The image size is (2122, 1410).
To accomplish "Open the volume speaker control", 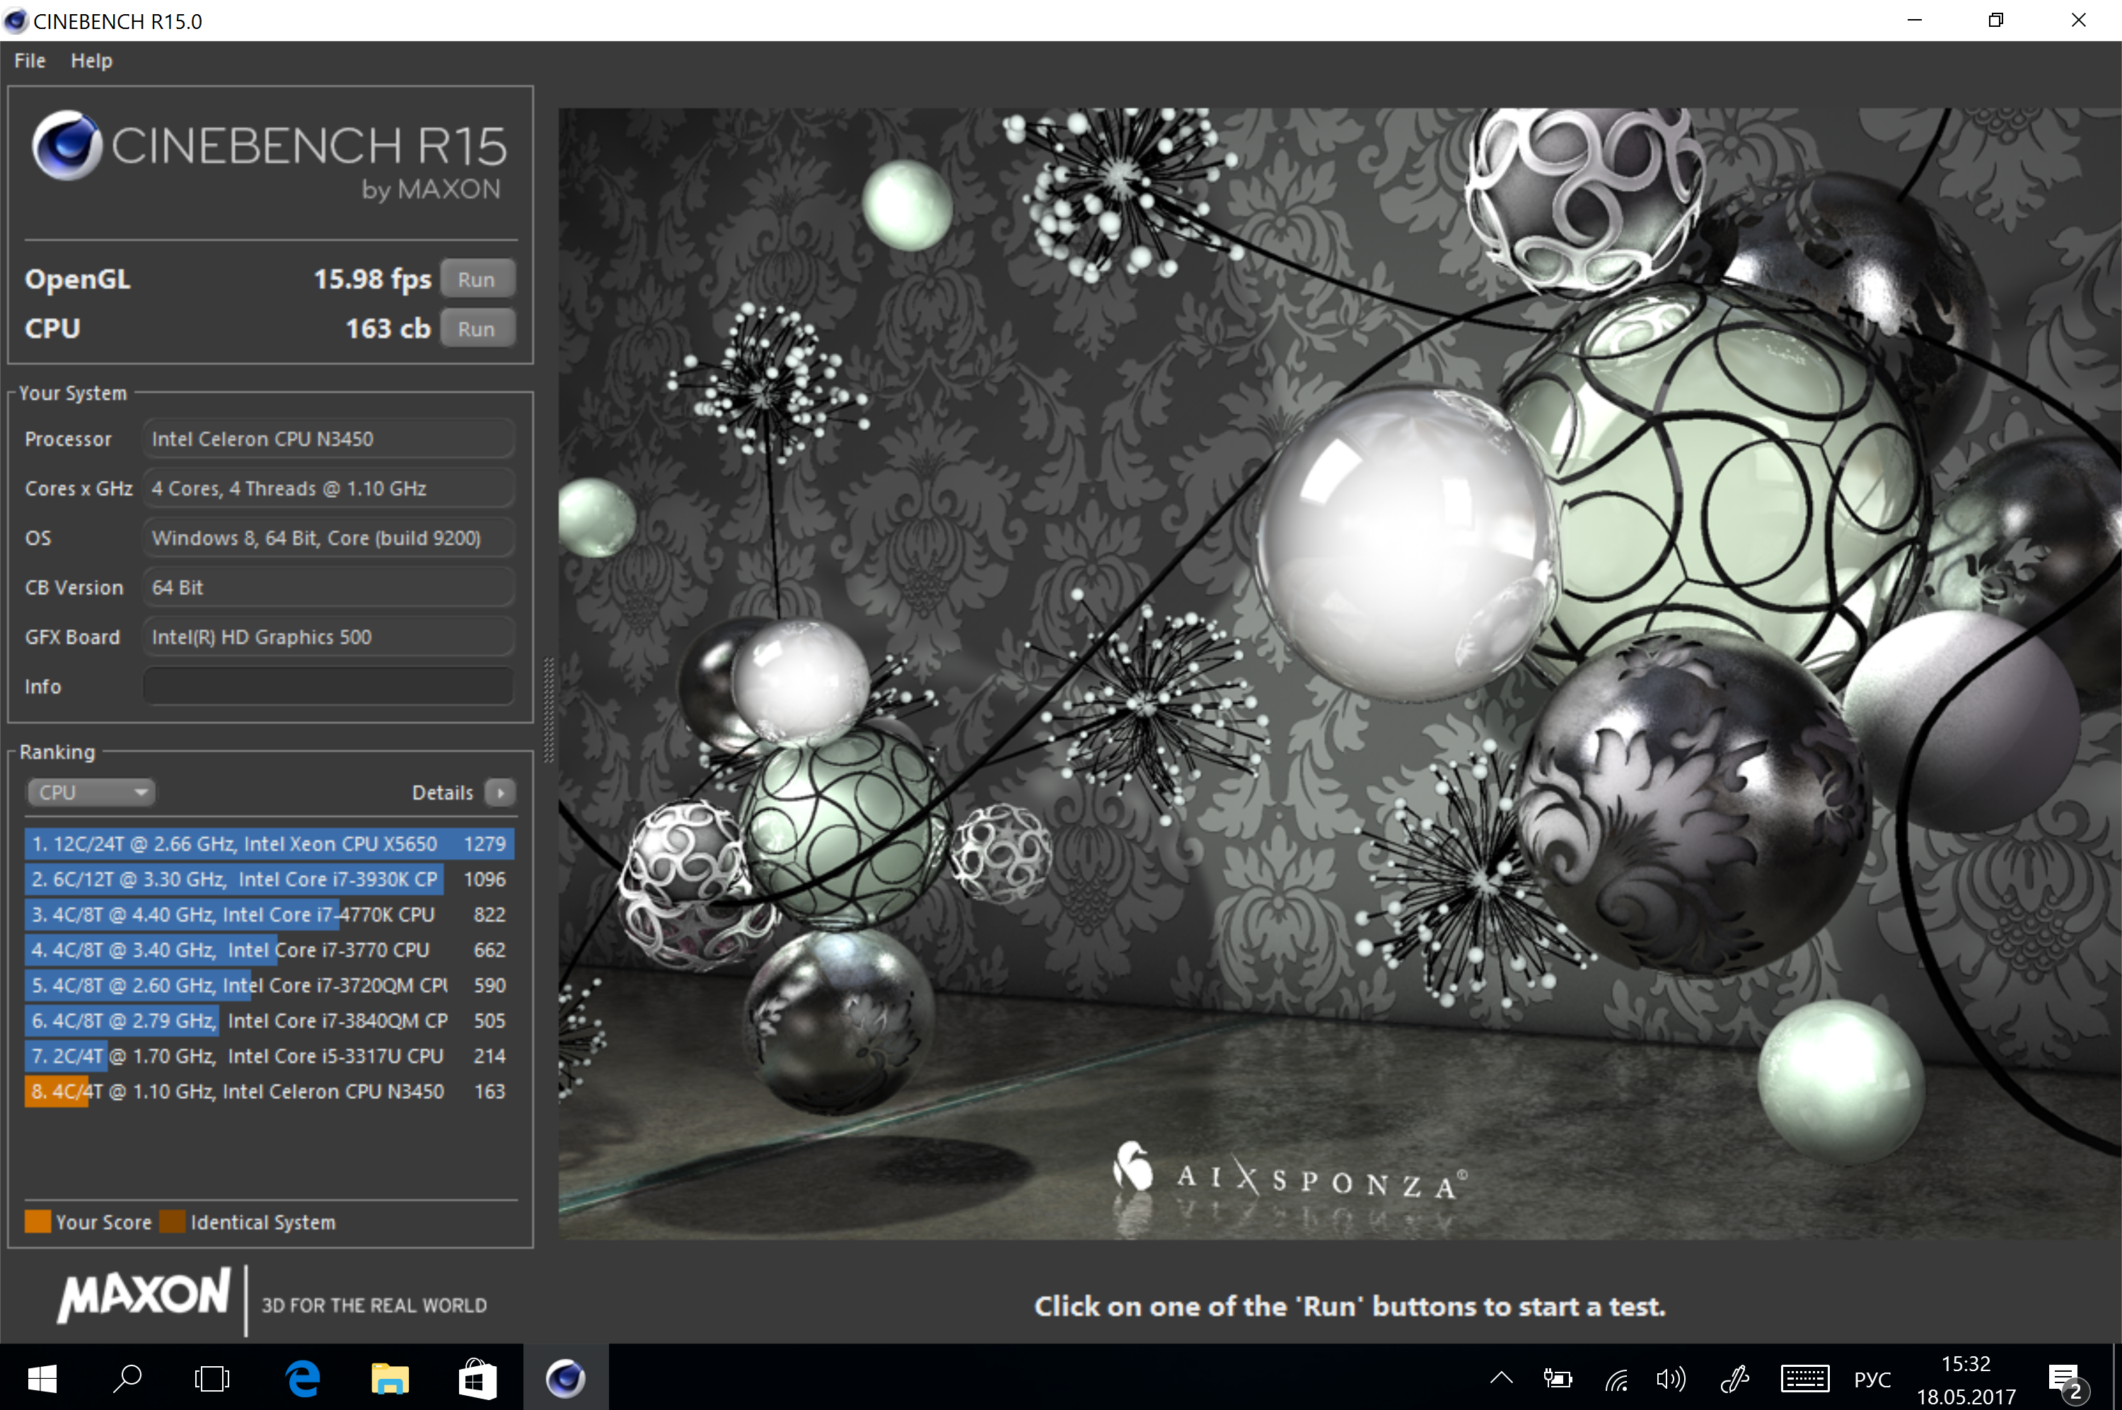I will 1671,1378.
